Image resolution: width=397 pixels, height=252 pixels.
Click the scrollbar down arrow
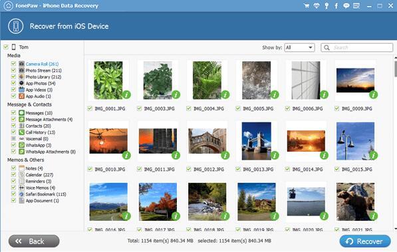tap(396, 229)
